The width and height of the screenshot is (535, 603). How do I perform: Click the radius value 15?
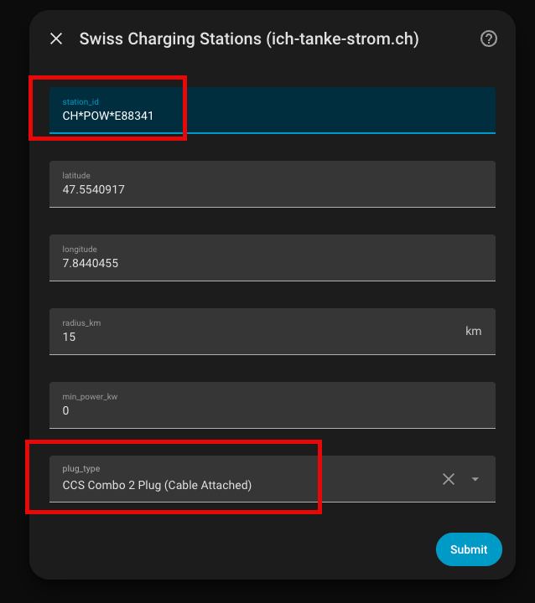(x=69, y=337)
